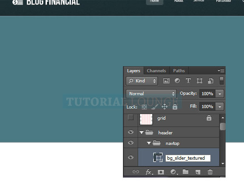244x184 pixels.
Task: Create new group folder icon at panel bottom
Action: (186, 172)
